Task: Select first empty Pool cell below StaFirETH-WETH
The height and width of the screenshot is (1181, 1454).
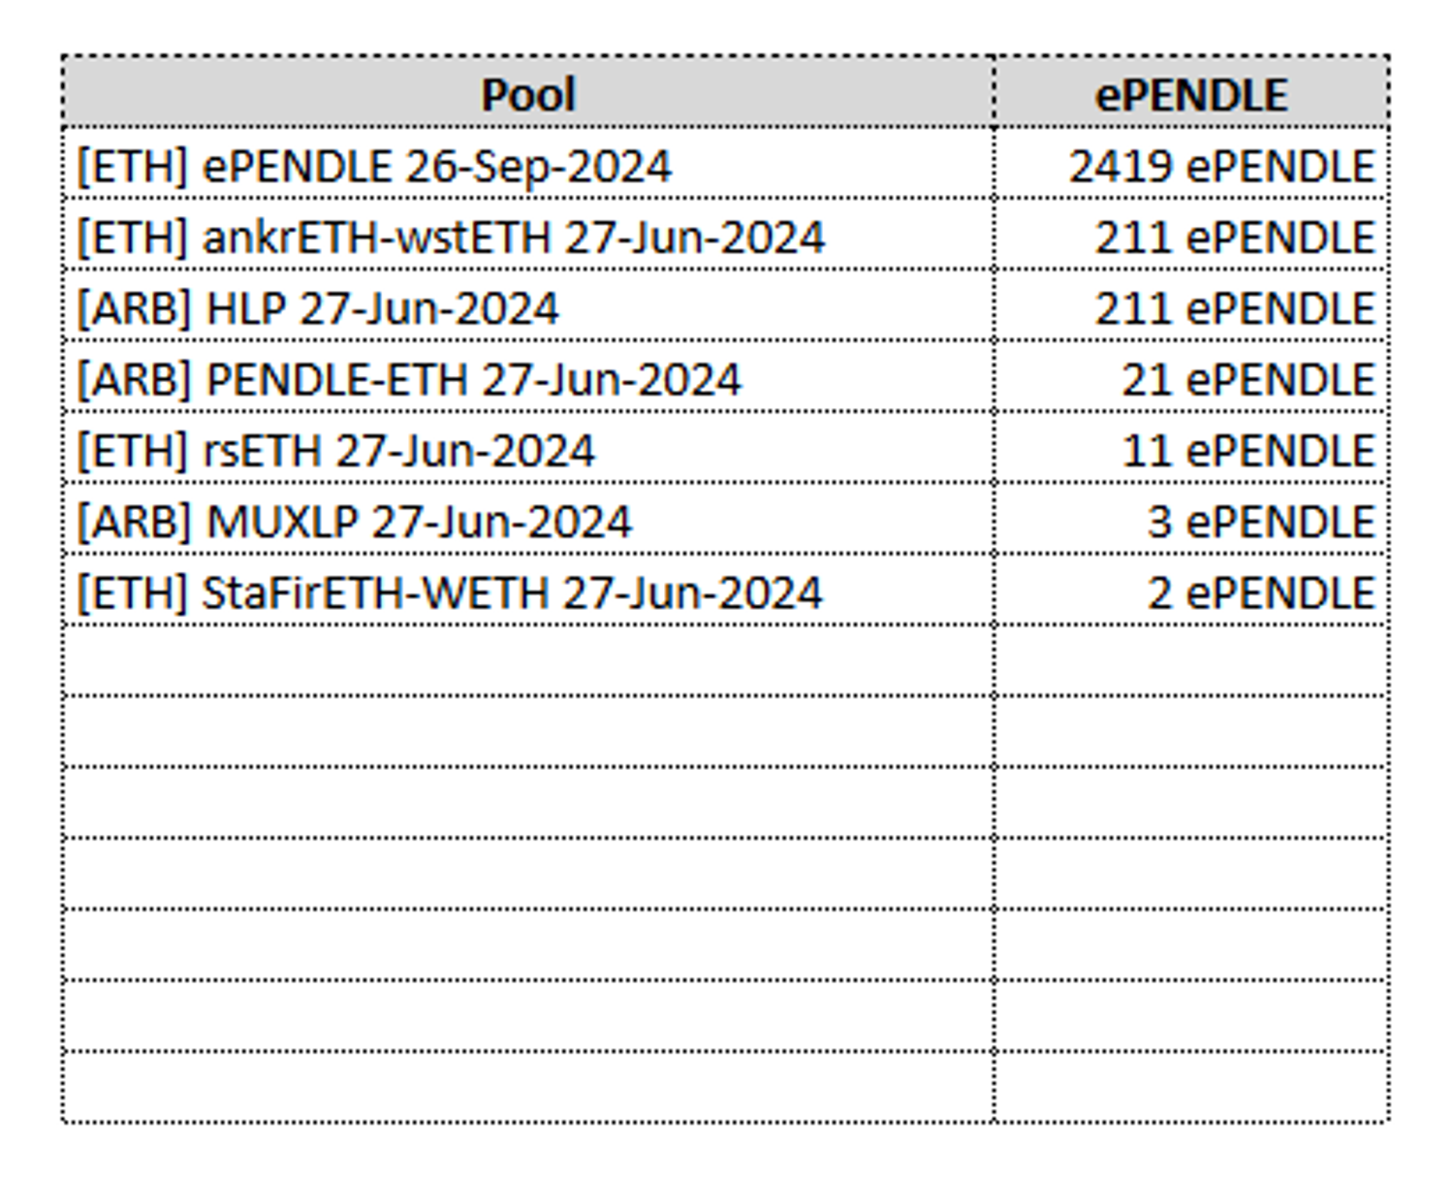Action: 528,660
